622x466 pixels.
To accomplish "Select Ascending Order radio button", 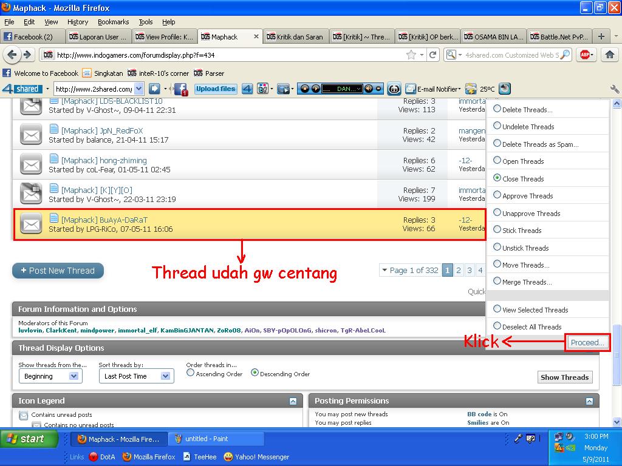I will pyautogui.click(x=191, y=373).
